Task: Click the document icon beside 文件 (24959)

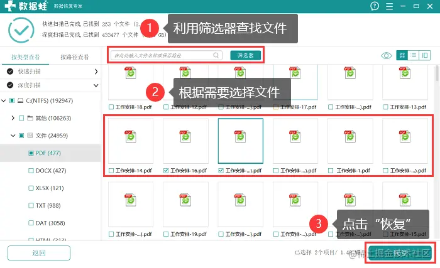Action: click(30, 136)
